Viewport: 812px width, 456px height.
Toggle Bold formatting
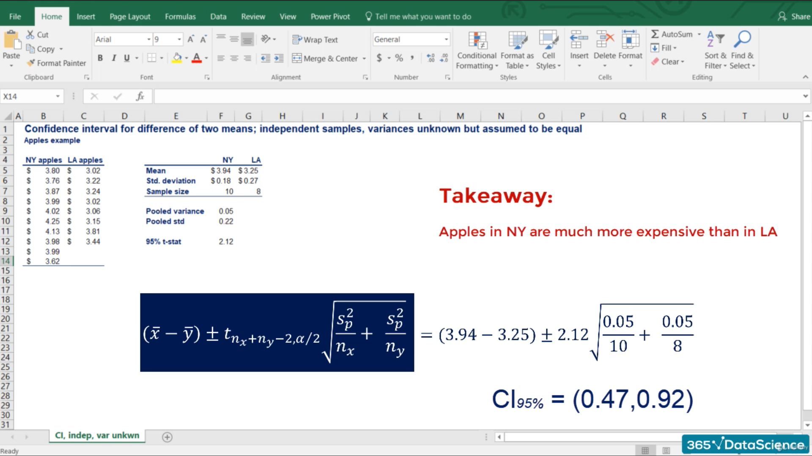100,58
